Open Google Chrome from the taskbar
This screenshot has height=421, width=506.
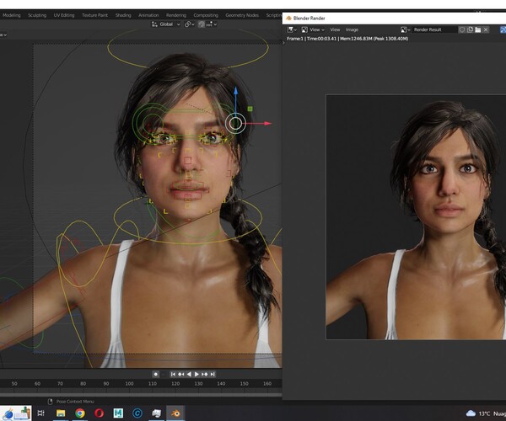(80, 413)
